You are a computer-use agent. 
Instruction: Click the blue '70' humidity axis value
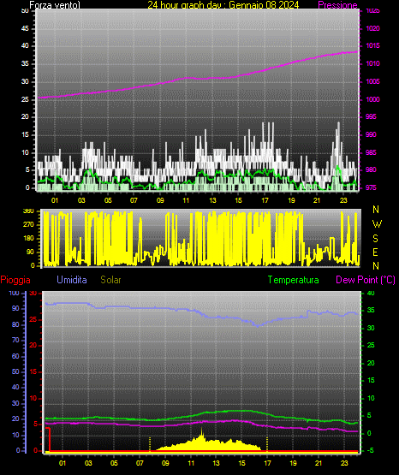pyautogui.click(x=15, y=340)
